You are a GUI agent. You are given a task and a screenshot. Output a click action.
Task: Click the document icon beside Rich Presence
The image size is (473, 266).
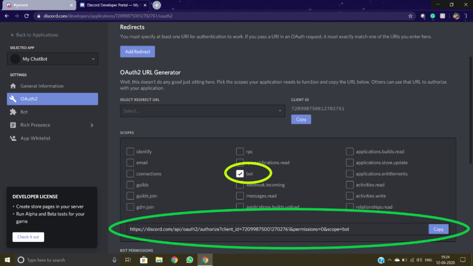[13, 125]
